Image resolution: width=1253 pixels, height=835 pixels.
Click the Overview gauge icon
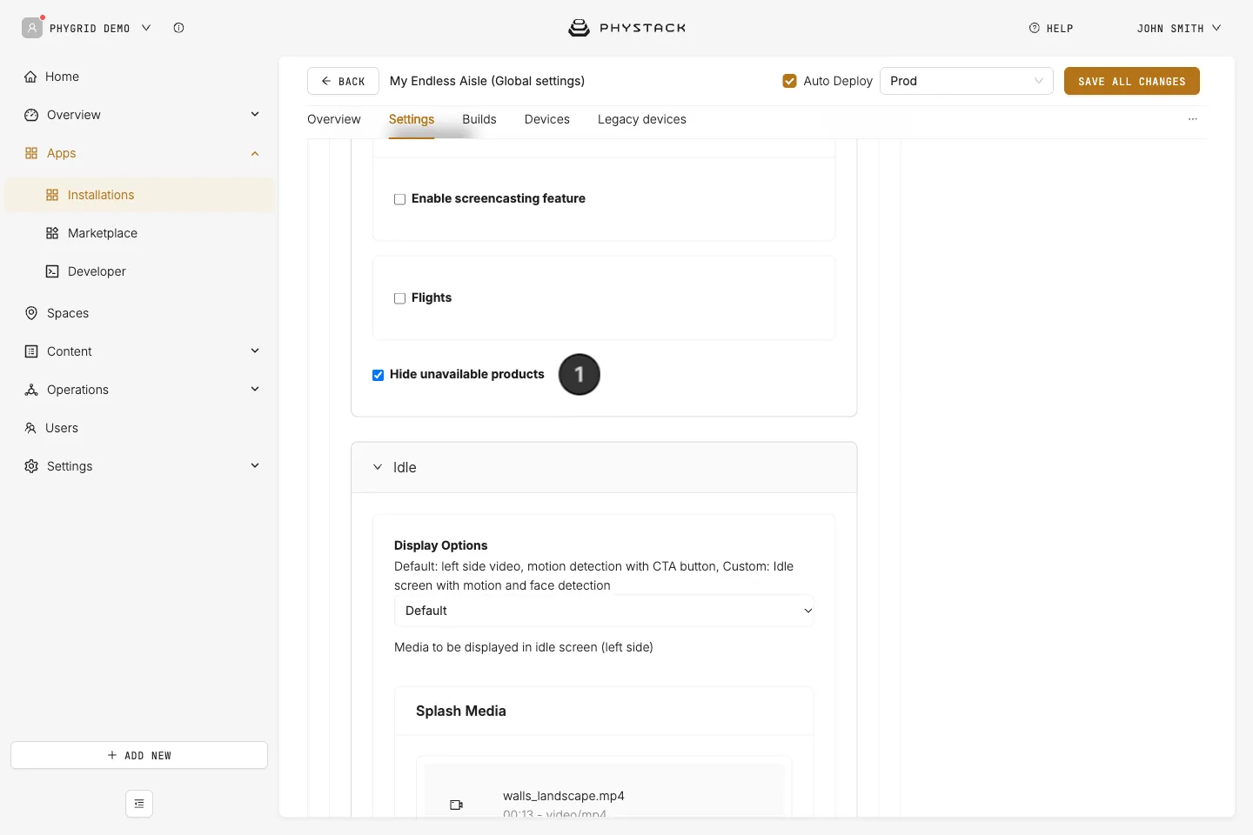[x=31, y=115]
